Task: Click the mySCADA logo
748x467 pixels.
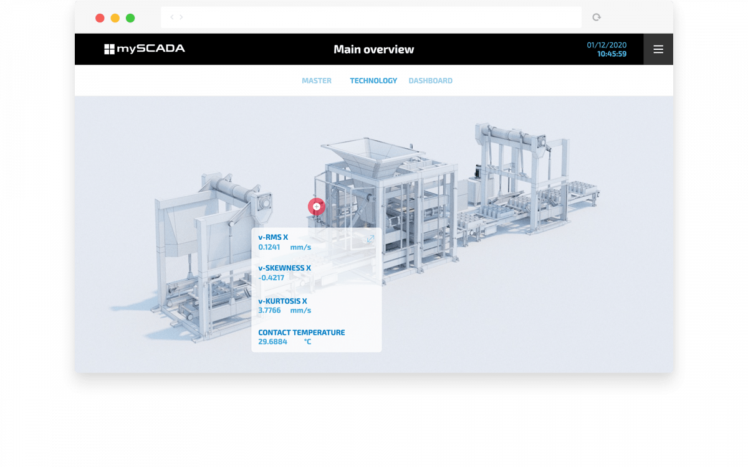Action: (145, 49)
